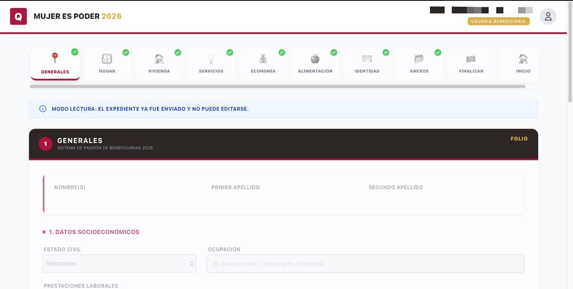This screenshot has width=573, height=289.
Task: Click the Ocupación text field
Action: [x=365, y=263]
